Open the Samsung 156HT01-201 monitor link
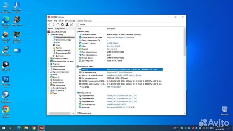233x131 pixels. (121, 107)
